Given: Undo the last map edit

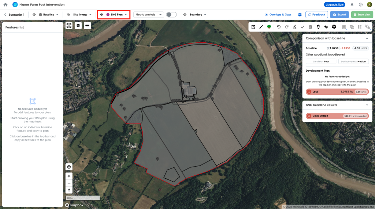Looking at the screenshot, I should [x=279, y=27].
